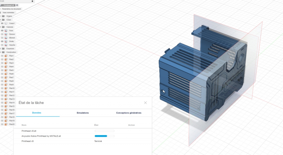The width and height of the screenshot is (283, 155).
Task: Open the Conceptions génératives tab
Action: (x=129, y=113)
